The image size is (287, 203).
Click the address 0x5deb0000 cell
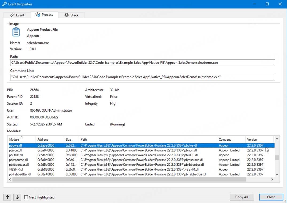click(x=46, y=155)
